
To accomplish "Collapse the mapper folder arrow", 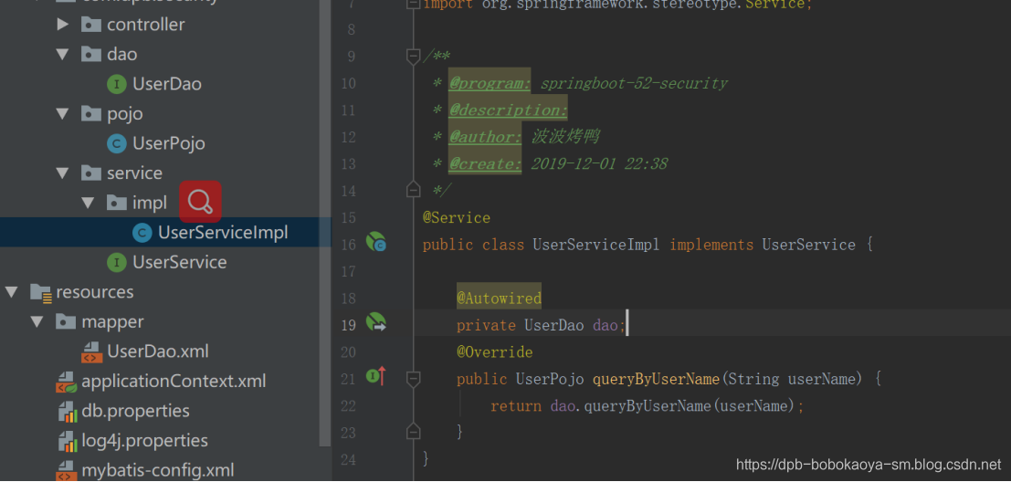I will coord(37,321).
